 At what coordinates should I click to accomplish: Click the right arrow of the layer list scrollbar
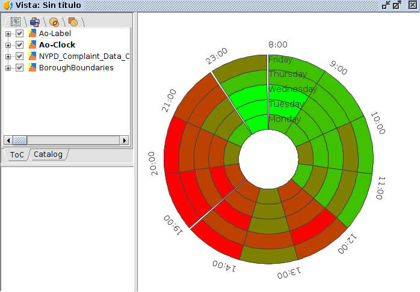point(125,140)
